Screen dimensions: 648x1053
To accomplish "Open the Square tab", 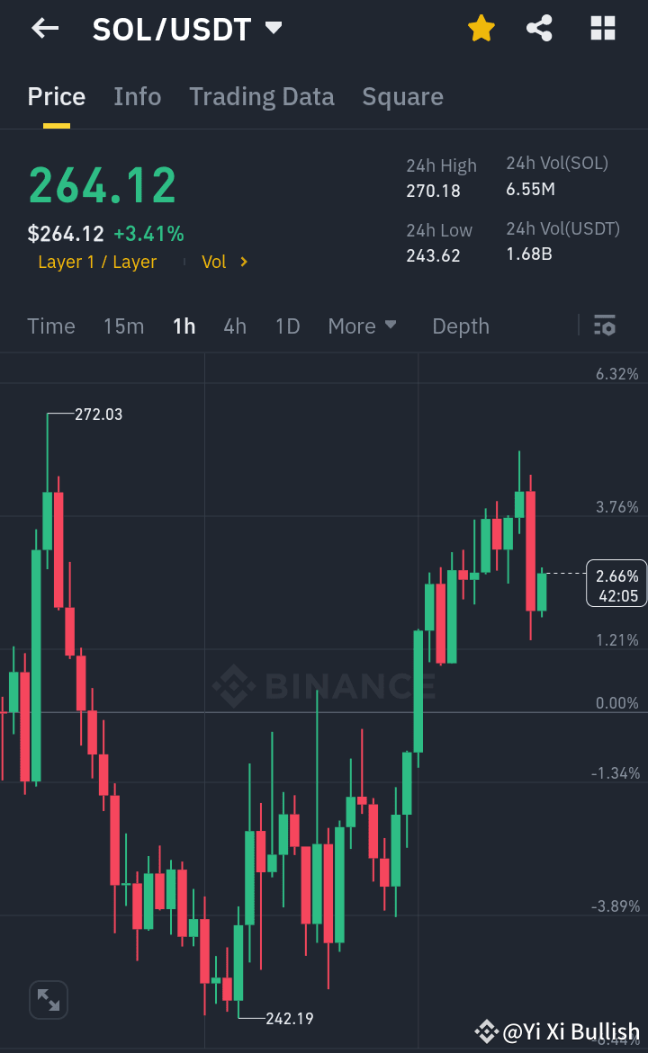I will click(x=402, y=96).
